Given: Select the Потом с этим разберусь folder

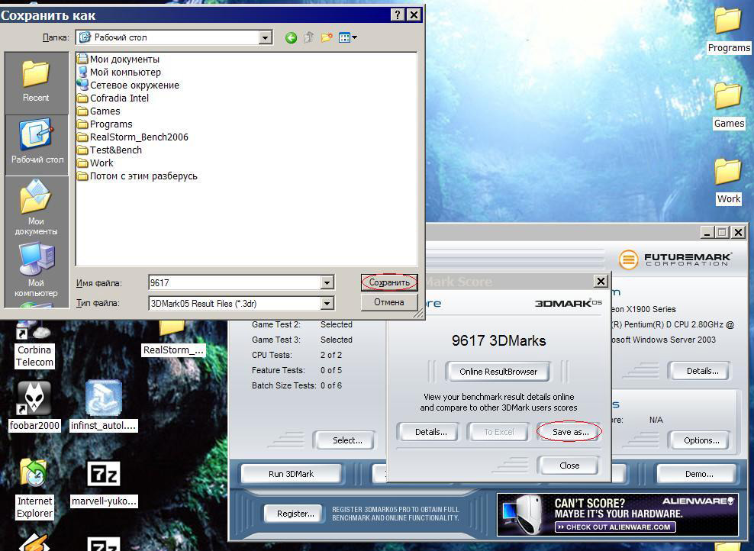Looking at the screenshot, I should tap(137, 176).
